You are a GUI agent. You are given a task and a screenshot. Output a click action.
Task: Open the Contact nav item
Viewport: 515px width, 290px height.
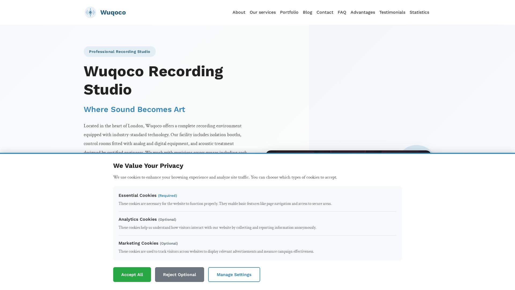point(325,12)
